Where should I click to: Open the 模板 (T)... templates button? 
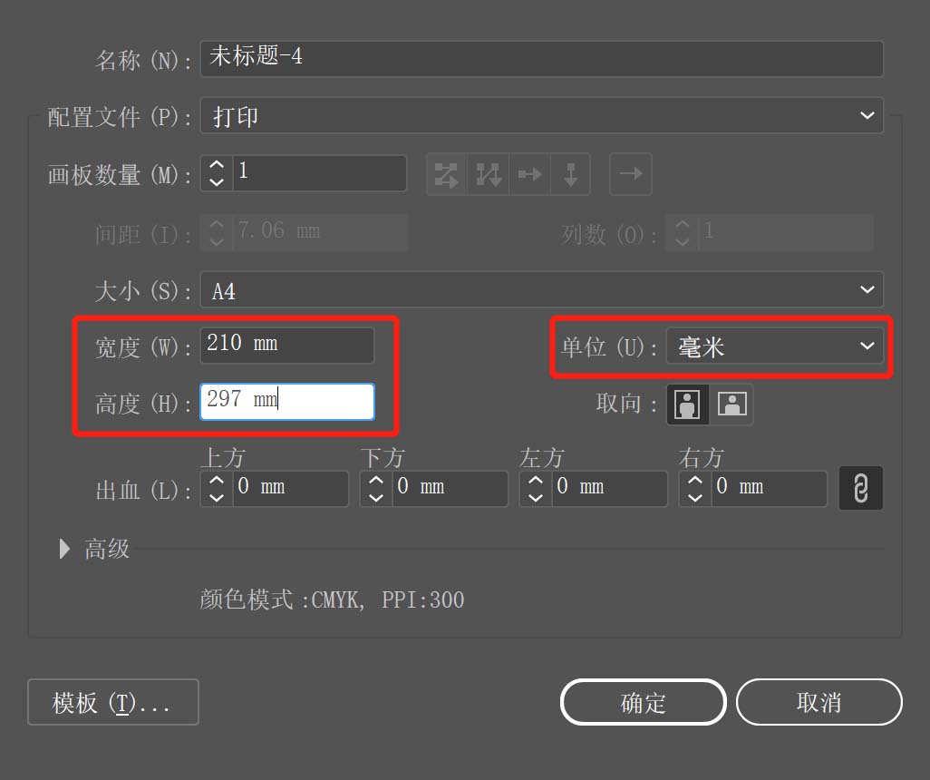tap(112, 702)
